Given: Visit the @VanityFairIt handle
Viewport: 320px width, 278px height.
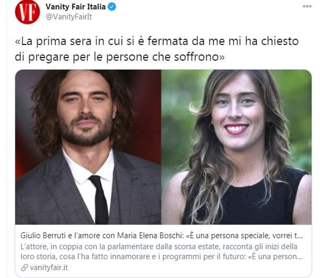Looking at the screenshot, I should (69, 17).
